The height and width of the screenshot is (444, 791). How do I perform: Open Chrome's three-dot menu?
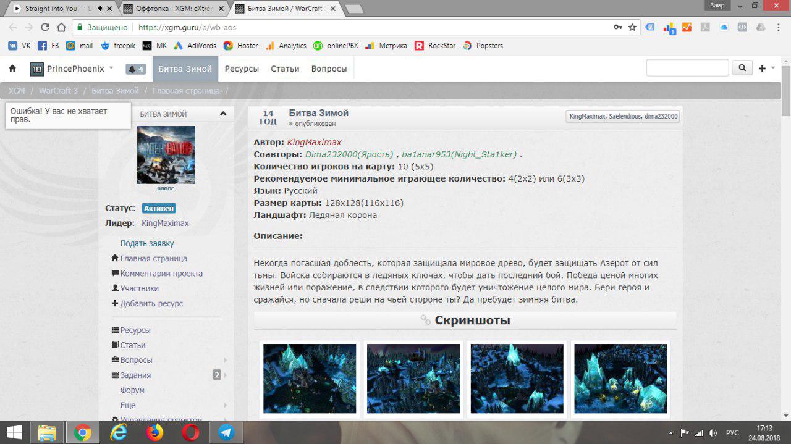(x=778, y=27)
